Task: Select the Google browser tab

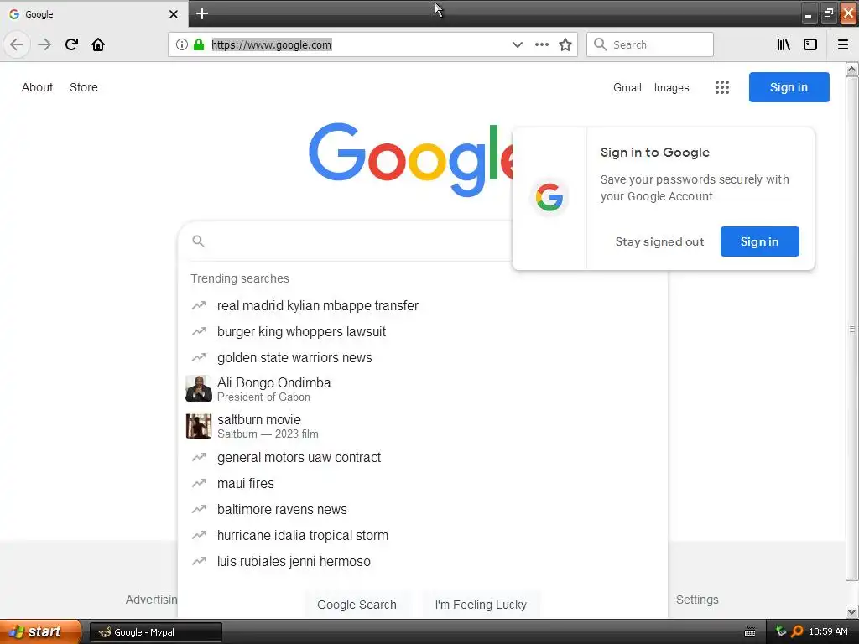Action: click(x=94, y=13)
